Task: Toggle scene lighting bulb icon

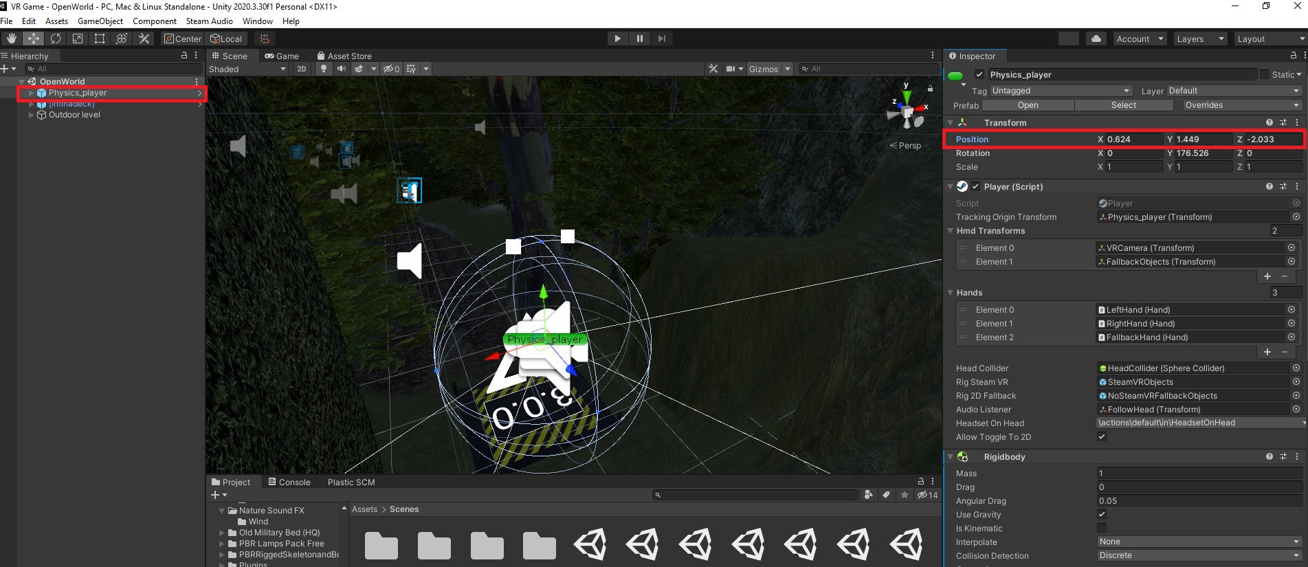Action: (324, 69)
